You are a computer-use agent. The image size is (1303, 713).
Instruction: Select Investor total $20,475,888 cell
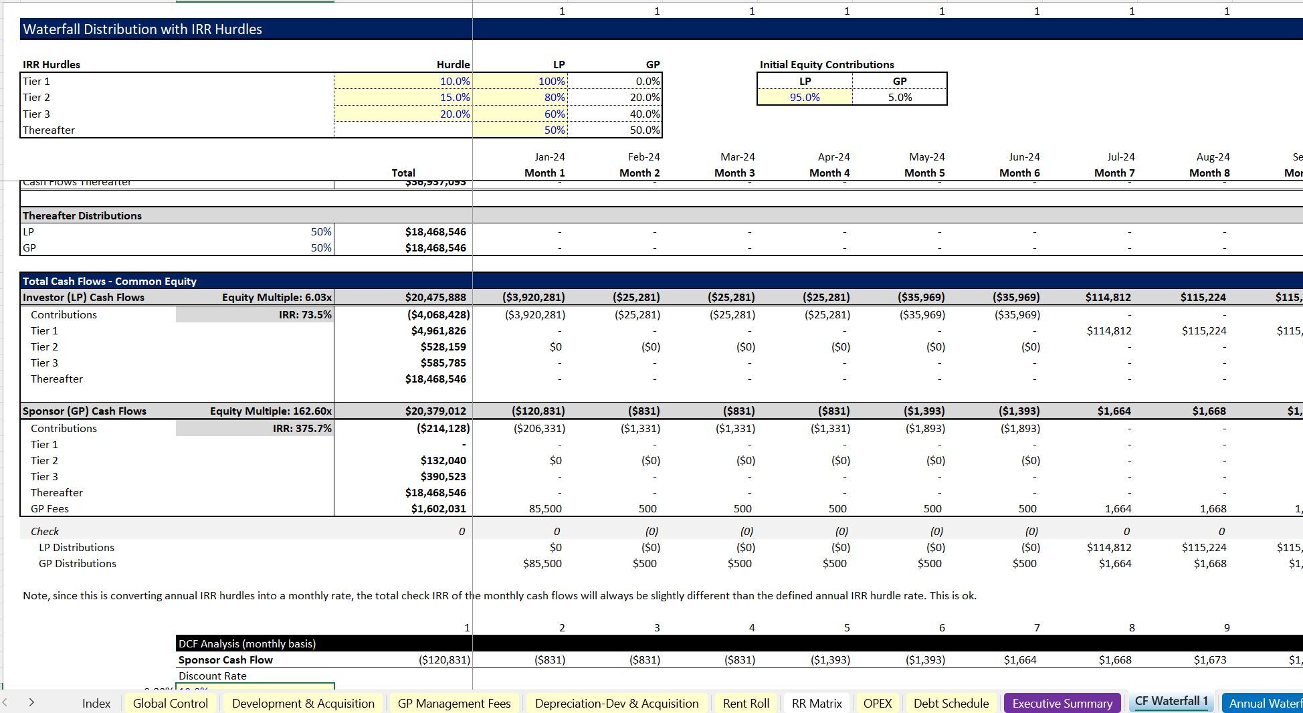[435, 298]
